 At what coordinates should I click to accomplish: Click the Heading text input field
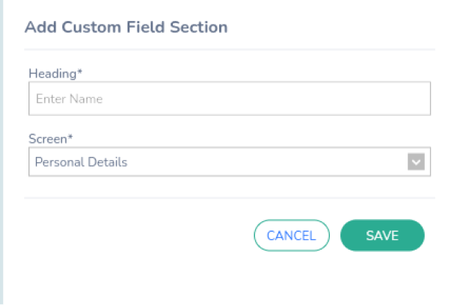230,99
